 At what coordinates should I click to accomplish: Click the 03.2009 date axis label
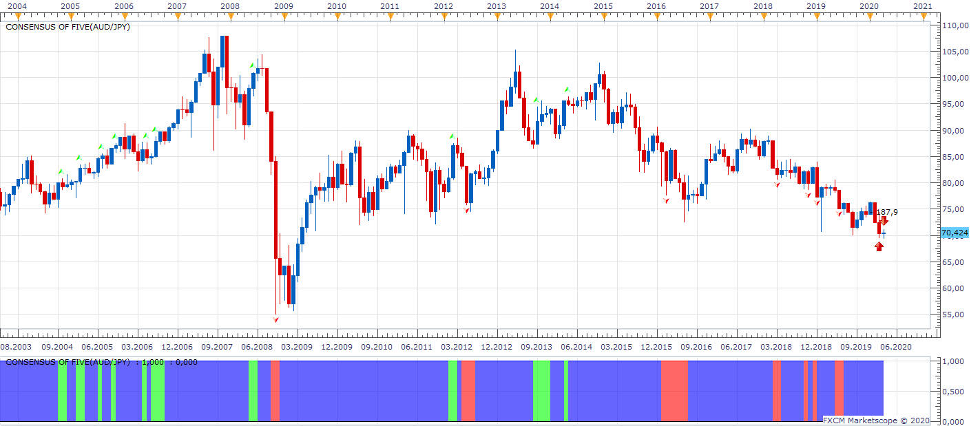pos(297,348)
